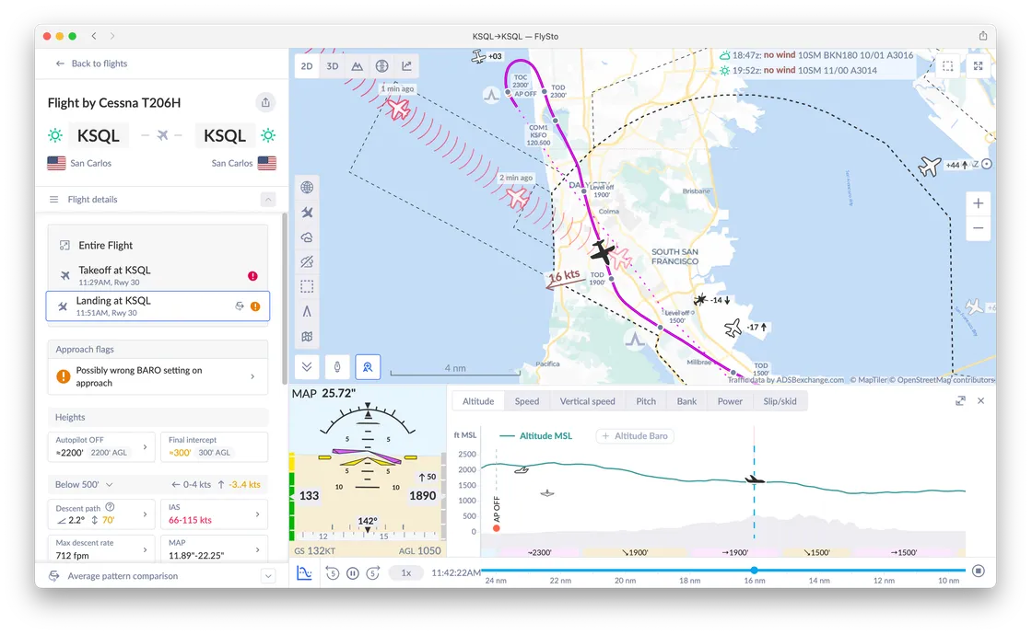The image size is (1032, 635).
Task: Open the globe view mode icon in top map toolbar
Action: 381,66
